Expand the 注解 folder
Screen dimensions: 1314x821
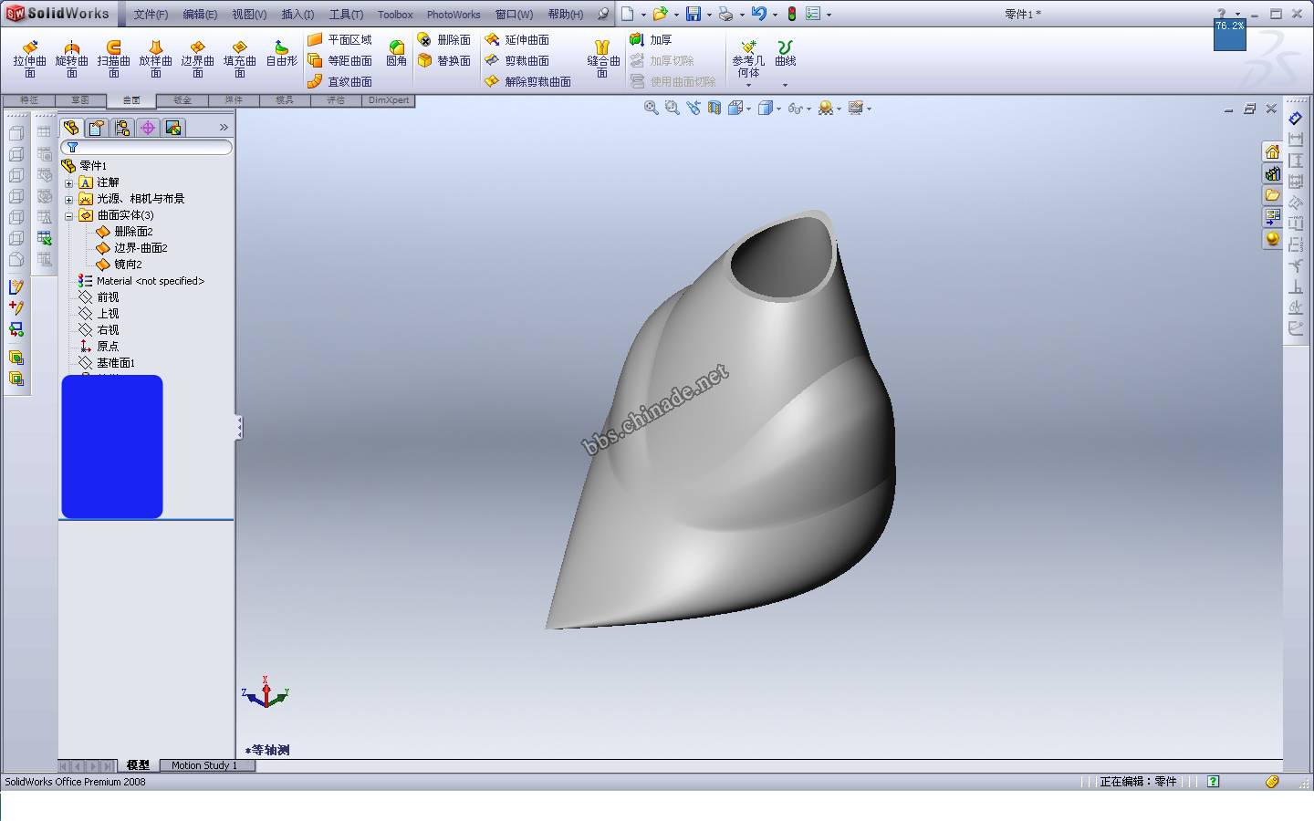68,182
